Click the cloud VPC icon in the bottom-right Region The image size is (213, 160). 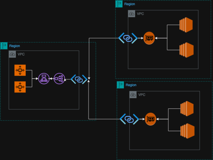pyautogui.click(x=133, y=95)
